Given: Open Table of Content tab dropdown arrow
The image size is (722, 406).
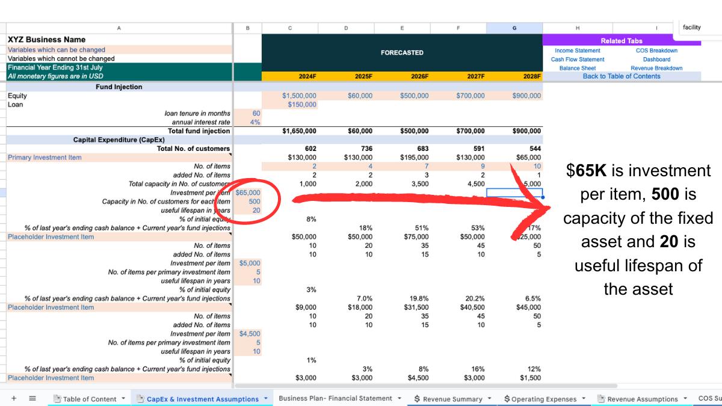Looking at the screenshot, I should (123, 398).
